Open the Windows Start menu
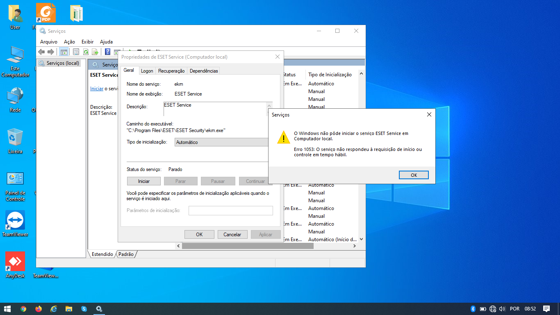Image resolution: width=560 pixels, height=315 pixels. [x=7, y=309]
